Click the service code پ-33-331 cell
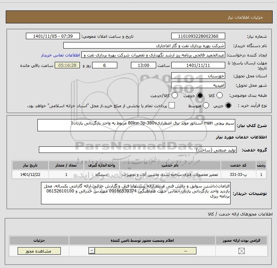The image size is (277, 268). [238, 174]
